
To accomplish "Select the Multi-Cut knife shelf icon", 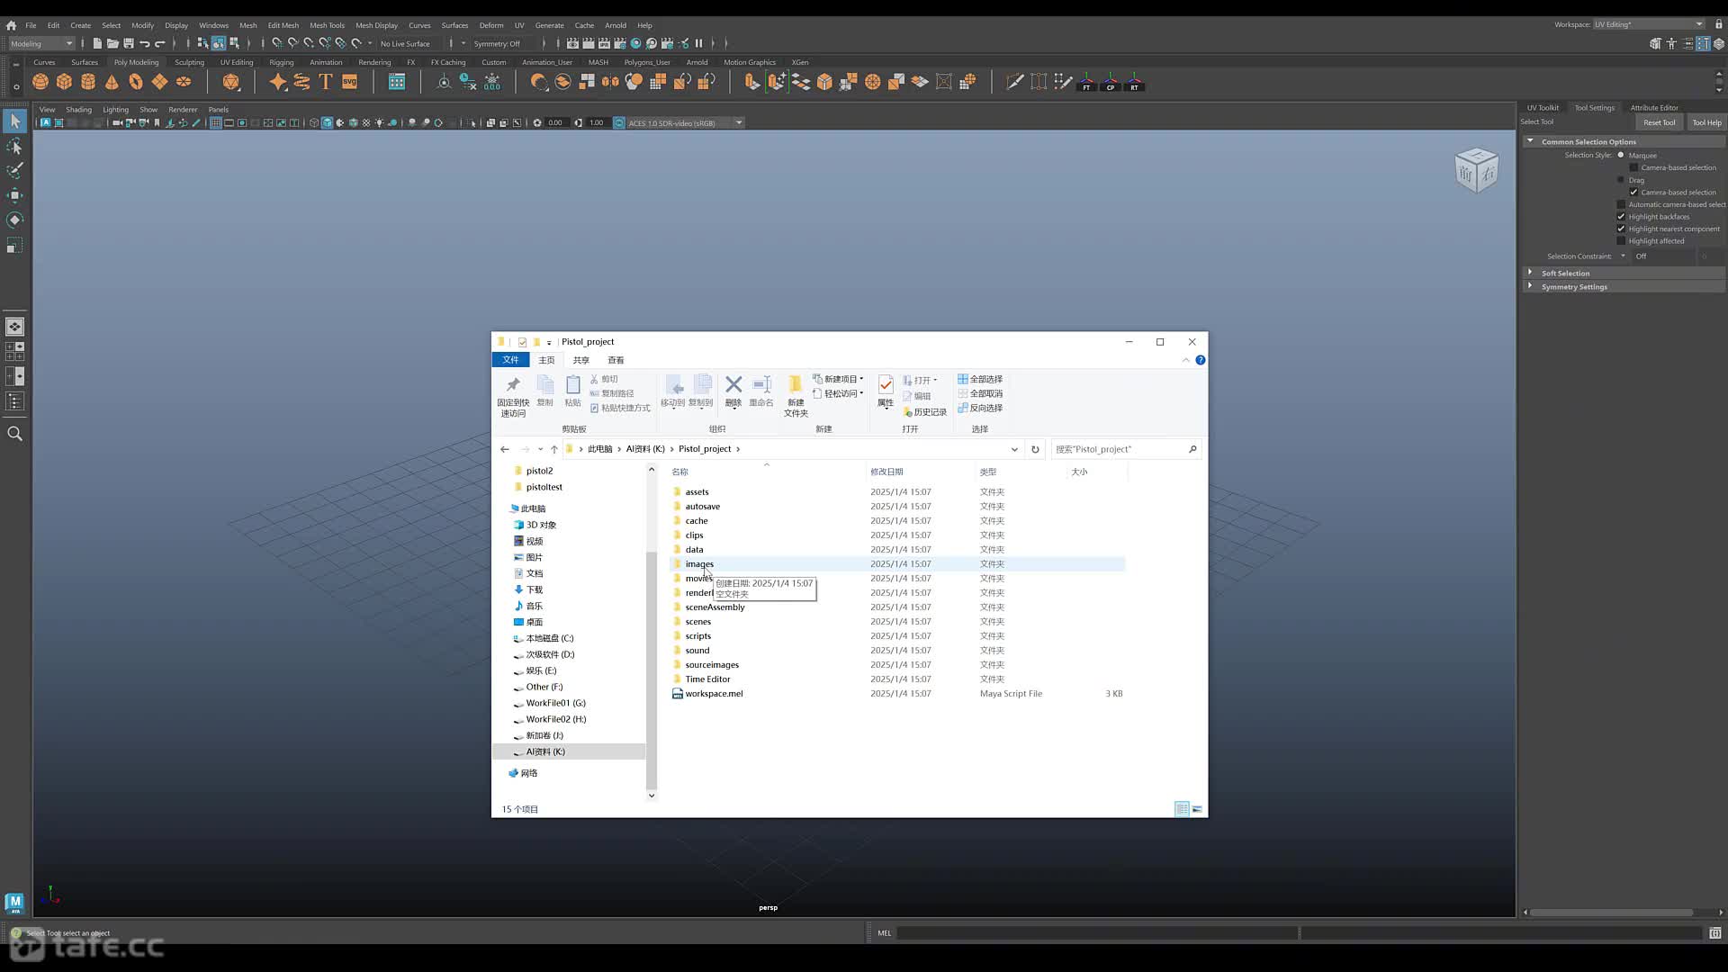I will (1015, 82).
